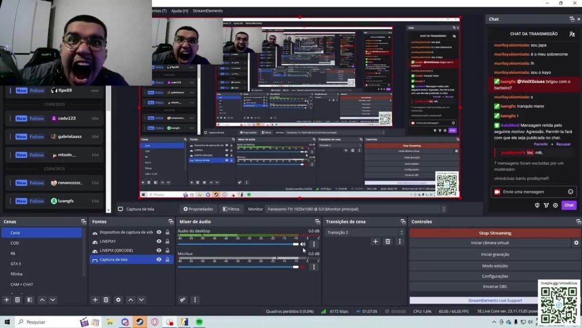The image size is (582, 328).
Task: Open virtual camera settings gear icon
Action: tap(576, 243)
